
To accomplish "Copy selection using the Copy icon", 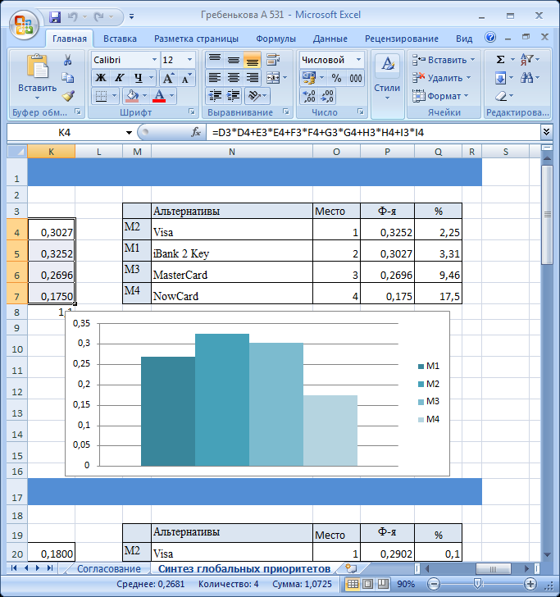I will pos(68,78).
